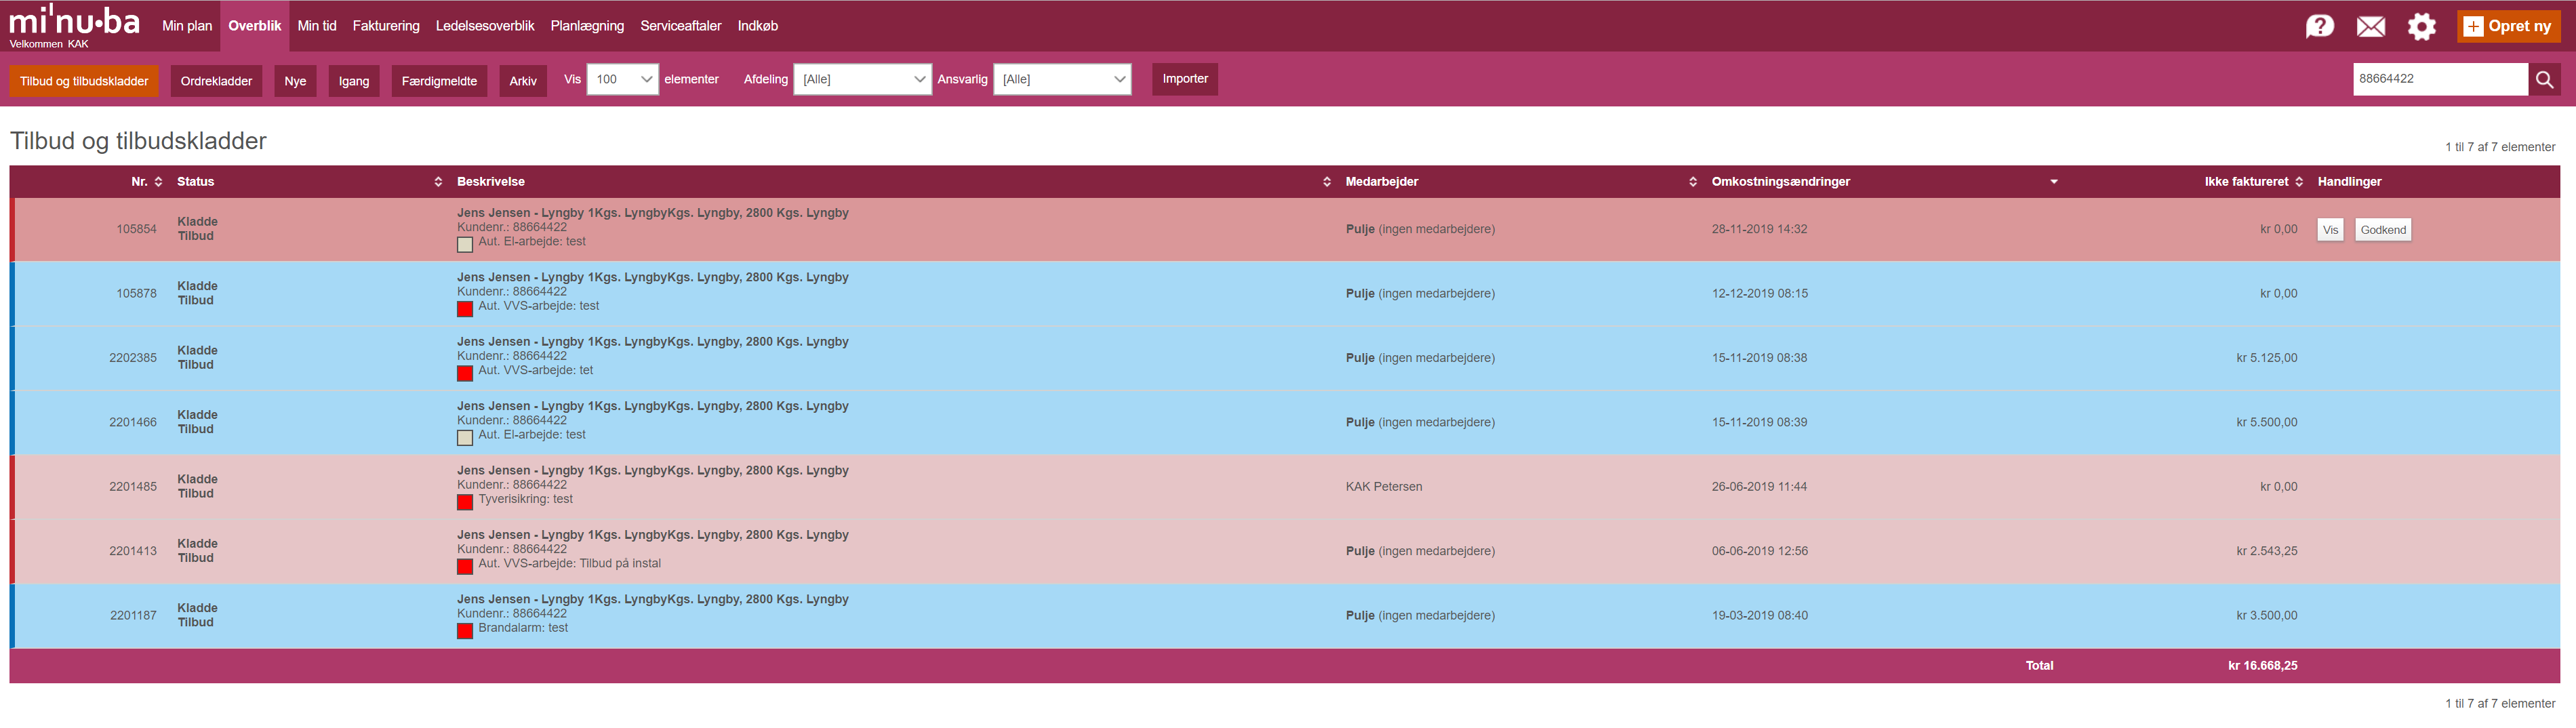Click red square beside Tilbud på instal
Image resolution: width=2576 pixels, height=728 pixels.
tap(465, 566)
